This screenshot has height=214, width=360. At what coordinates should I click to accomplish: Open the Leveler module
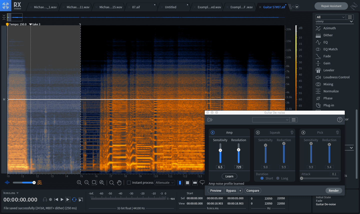(329, 70)
